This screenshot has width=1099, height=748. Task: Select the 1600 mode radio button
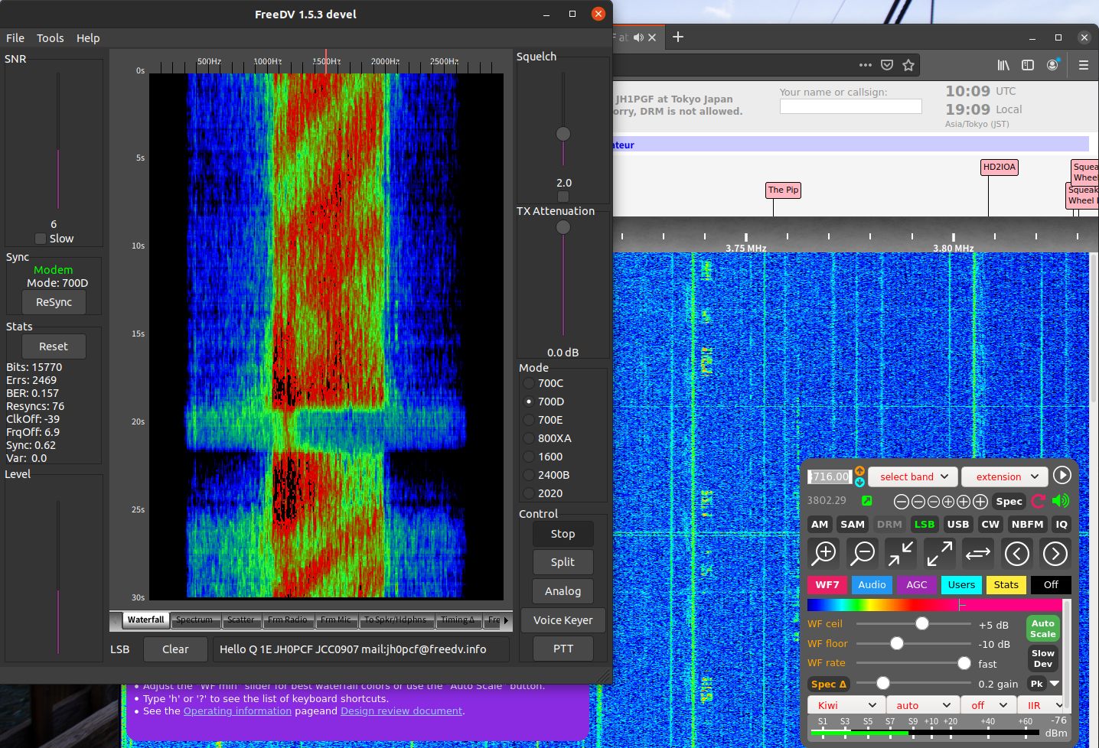529,457
